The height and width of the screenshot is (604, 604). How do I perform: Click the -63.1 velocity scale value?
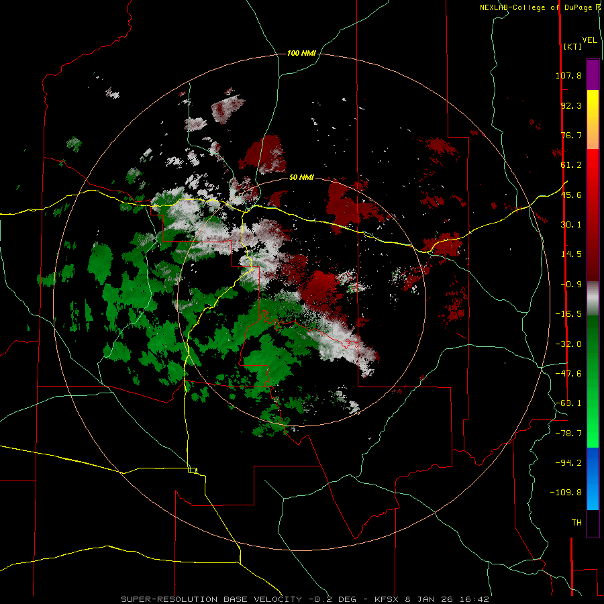[x=568, y=403]
